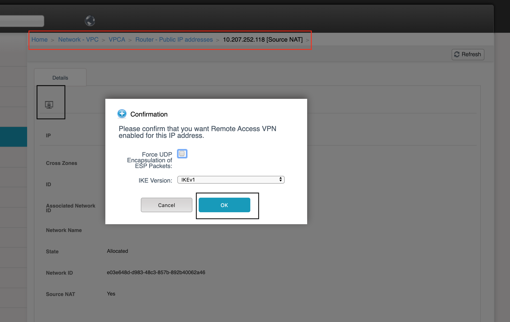This screenshot has width=510, height=322.
Task: Open Network - VPC breadcrumb link
Action: 78,40
